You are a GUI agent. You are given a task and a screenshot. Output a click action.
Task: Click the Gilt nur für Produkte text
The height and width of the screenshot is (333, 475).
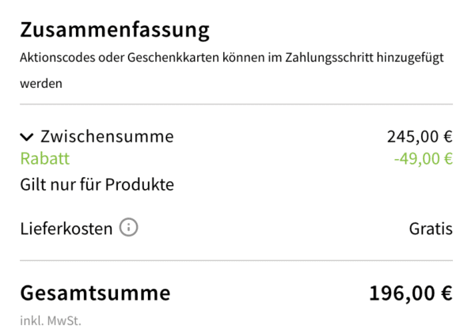97,185
